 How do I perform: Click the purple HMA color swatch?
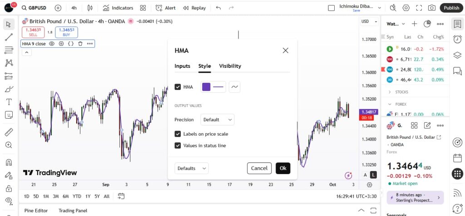point(206,87)
